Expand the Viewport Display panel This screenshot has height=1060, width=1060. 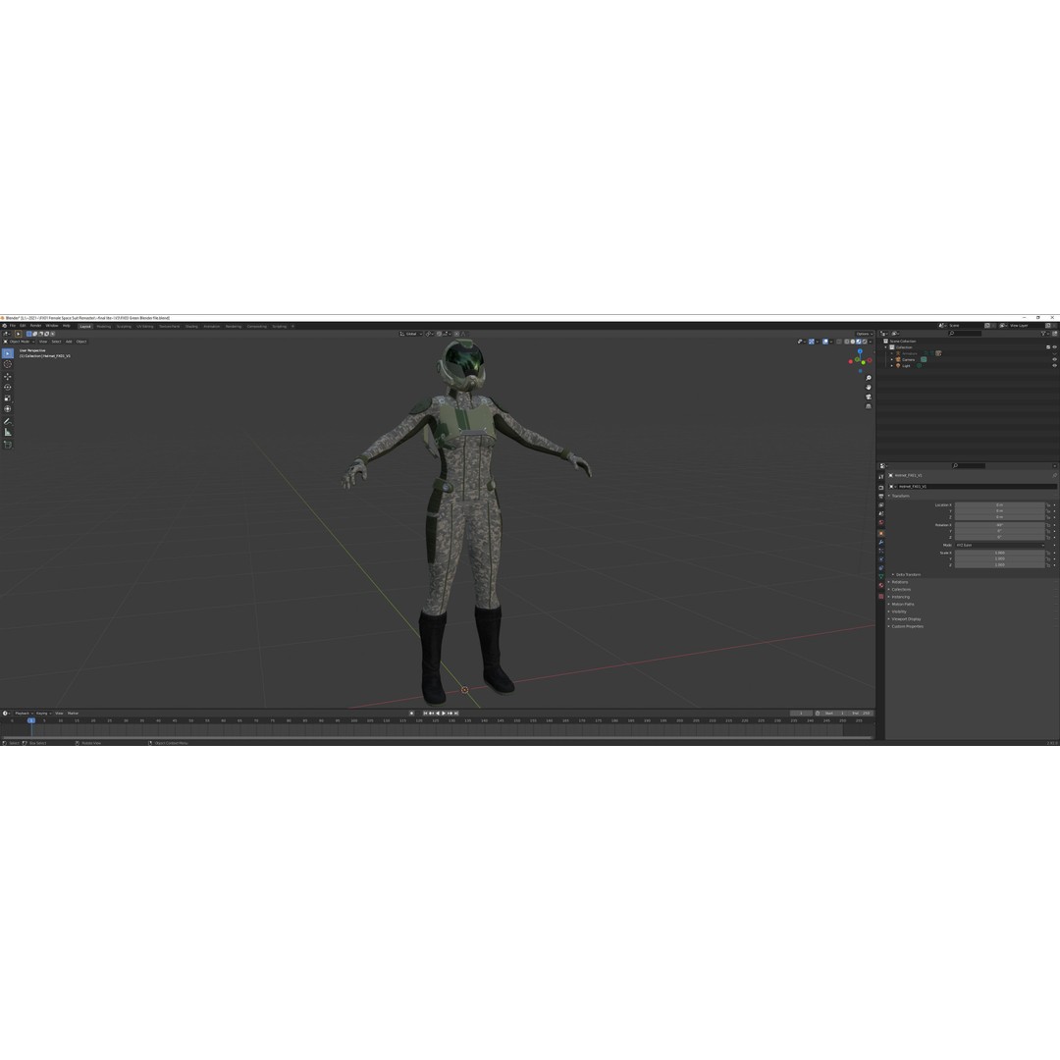[x=905, y=619]
